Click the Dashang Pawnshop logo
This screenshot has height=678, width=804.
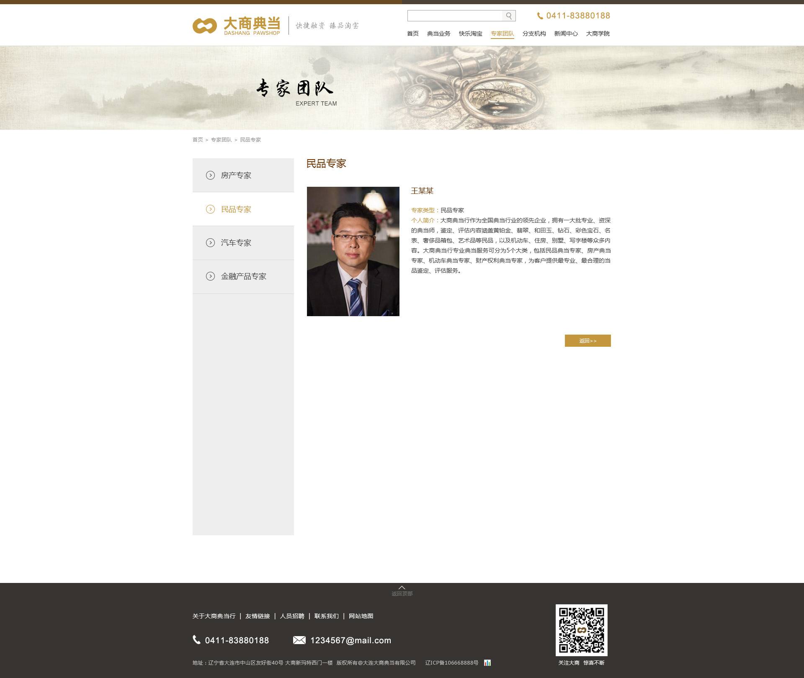[x=236, y=26]
